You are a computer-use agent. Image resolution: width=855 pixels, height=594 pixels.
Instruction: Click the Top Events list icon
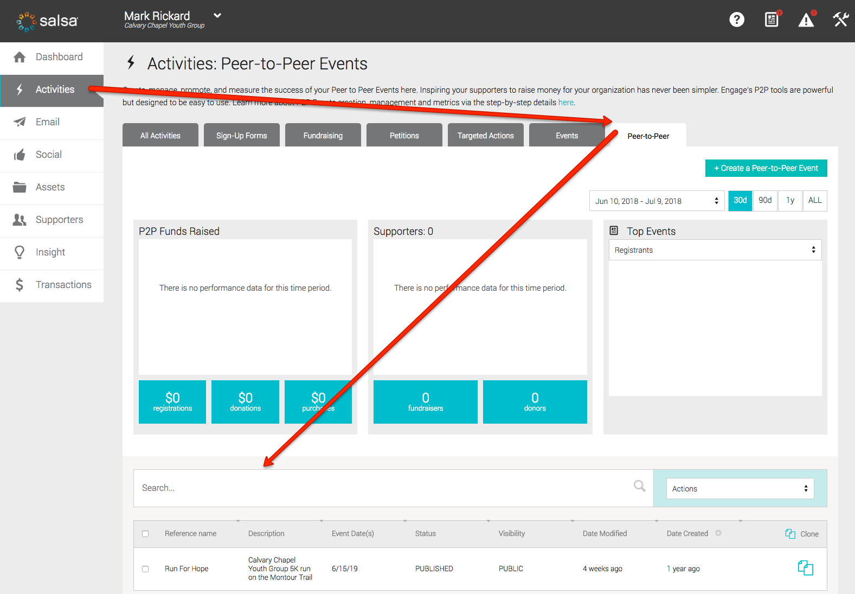(614, 231)
